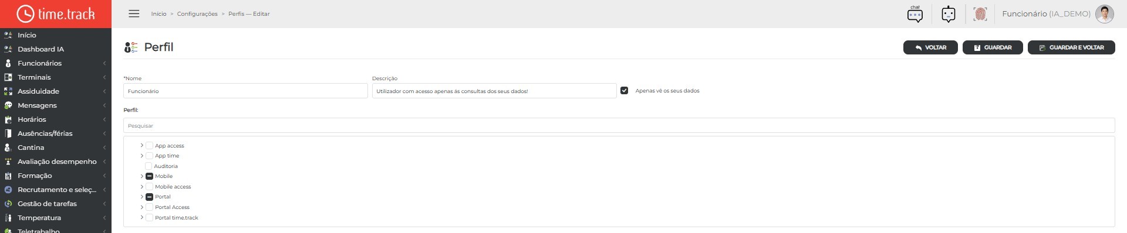Click the Horários sidebar icon
Screen dimensions: 1127x233
tap(8, 119)
